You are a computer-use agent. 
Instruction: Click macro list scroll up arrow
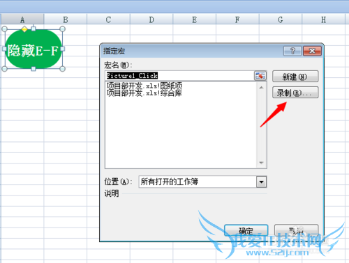[261, 88]
